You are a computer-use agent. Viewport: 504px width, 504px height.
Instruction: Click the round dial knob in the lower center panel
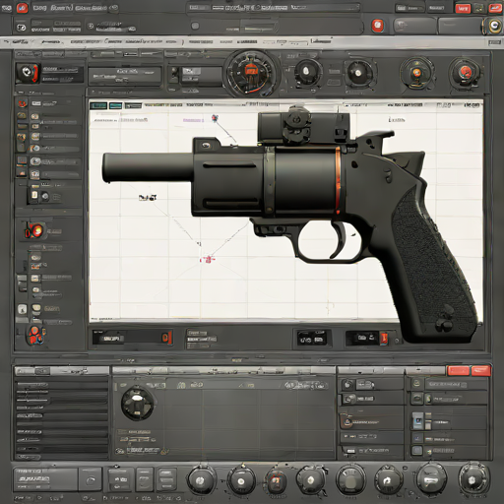pyautogui.click(x=138, y=404)
